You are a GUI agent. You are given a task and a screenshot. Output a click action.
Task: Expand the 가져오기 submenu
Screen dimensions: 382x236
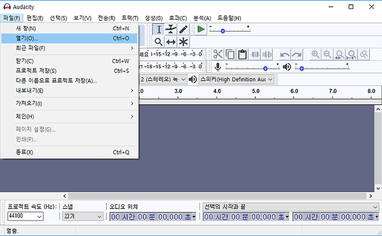click(69, 103)
